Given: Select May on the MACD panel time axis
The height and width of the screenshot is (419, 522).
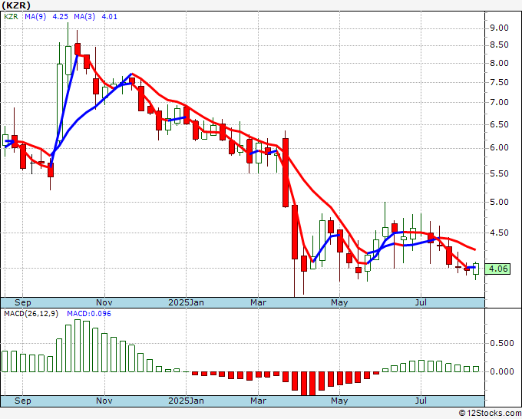Looking at the screenshot, I should (x=339, y=401).
